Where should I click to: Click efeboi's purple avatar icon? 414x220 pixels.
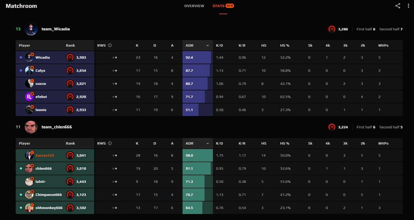[29, 97]
